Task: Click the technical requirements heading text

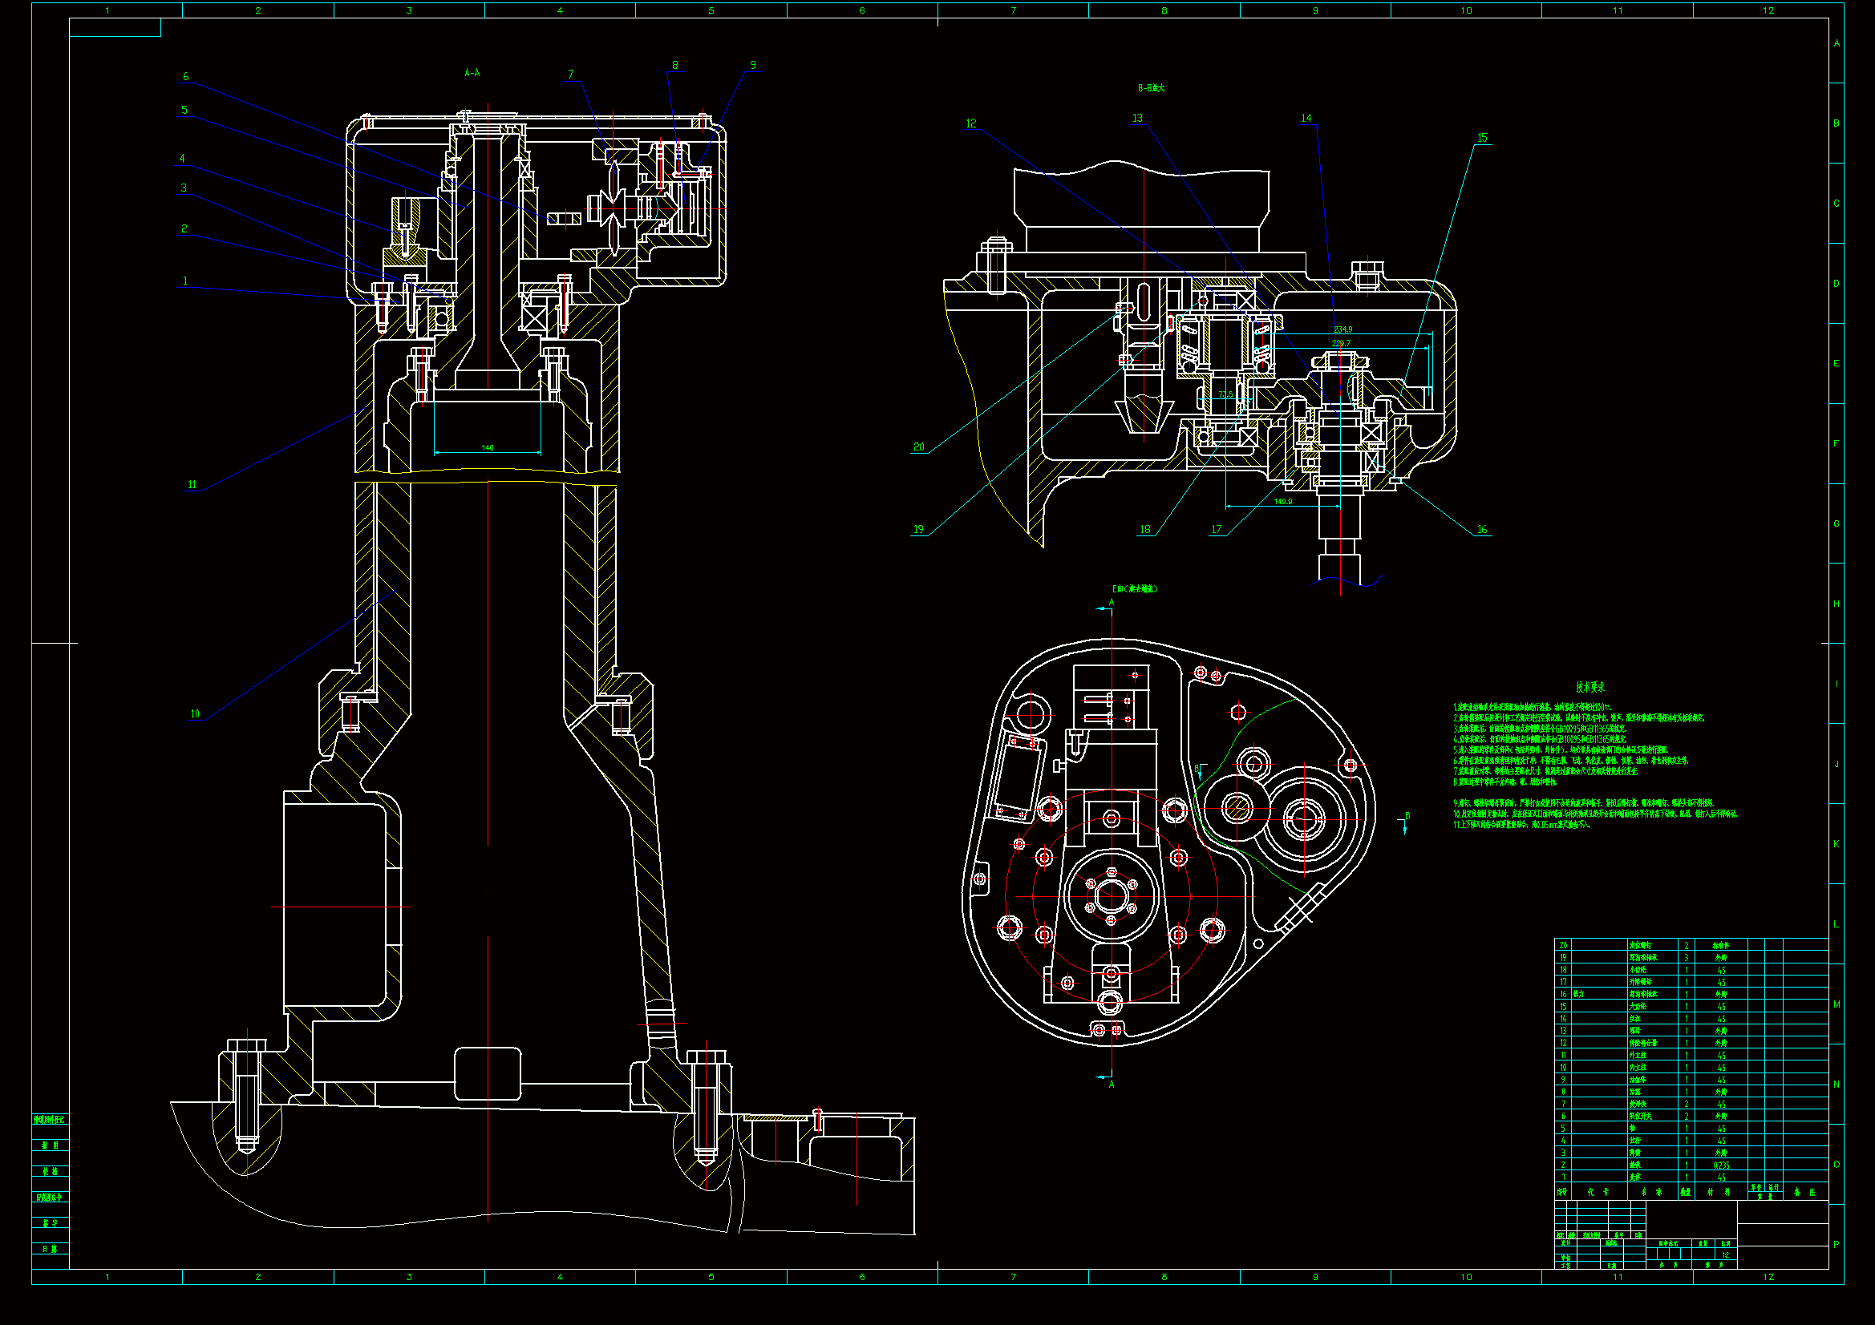Action: pos(1590,688)
